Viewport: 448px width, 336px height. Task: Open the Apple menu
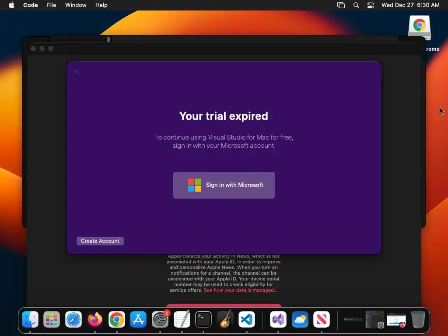point(11,5)
